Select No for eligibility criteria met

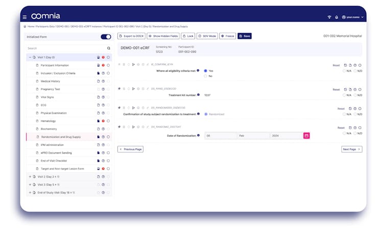[205, 76]
